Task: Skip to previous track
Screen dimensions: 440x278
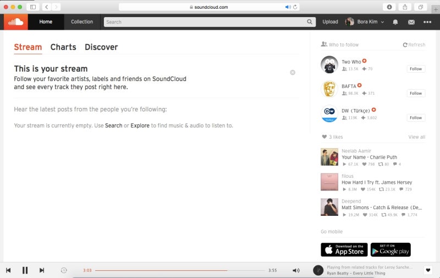Action: 8,270
